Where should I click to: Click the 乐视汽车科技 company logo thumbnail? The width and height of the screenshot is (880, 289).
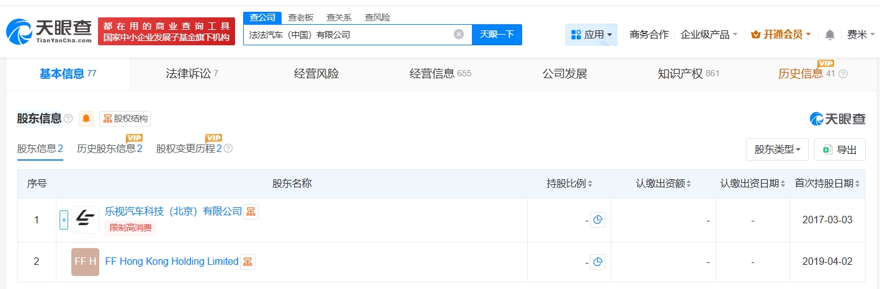pos(85,220)
